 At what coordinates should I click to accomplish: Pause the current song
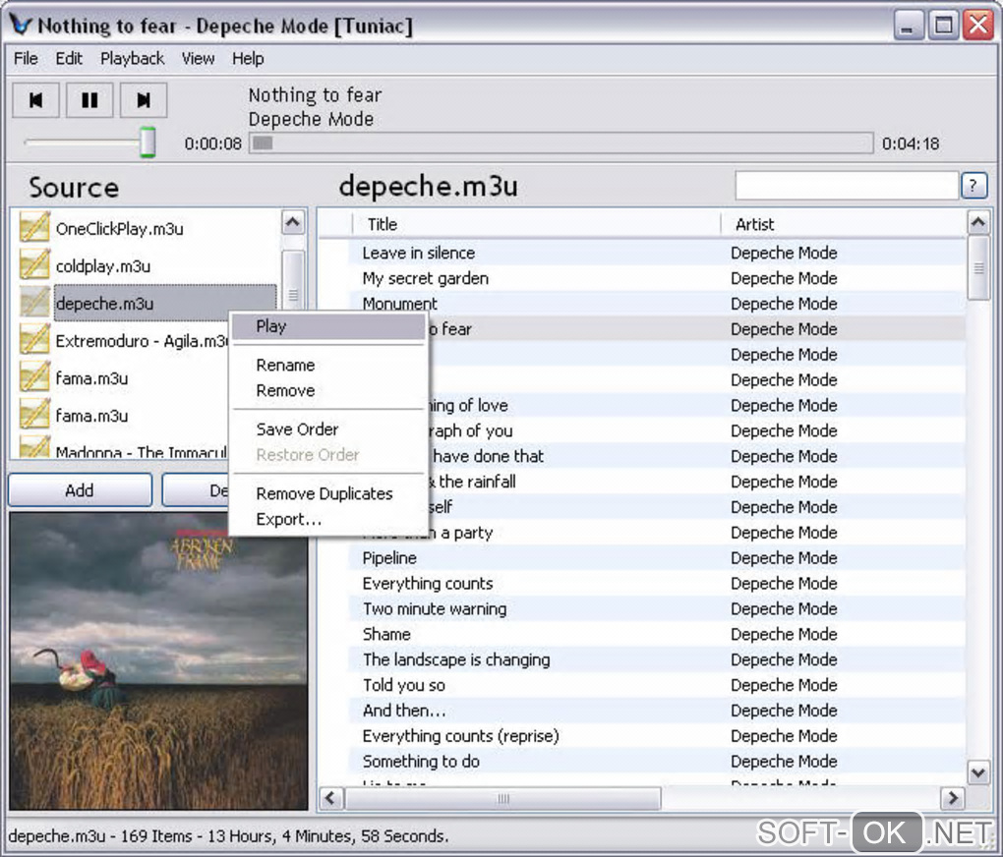click(89, 100)
